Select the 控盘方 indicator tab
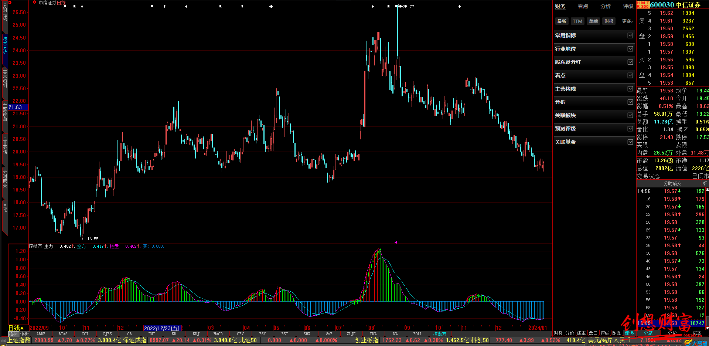Viewport: 709px width, 346px height. tap(440, 334)
